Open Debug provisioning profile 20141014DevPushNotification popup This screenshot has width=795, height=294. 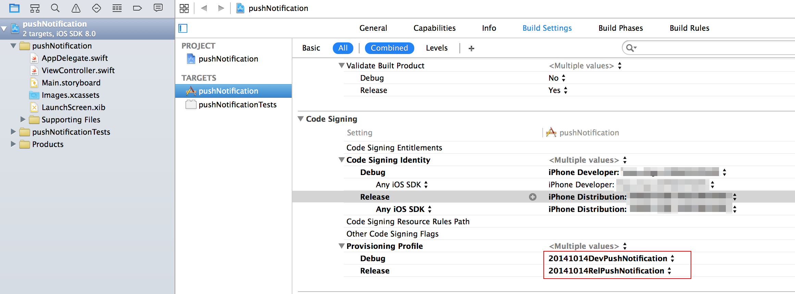(611, 258)
